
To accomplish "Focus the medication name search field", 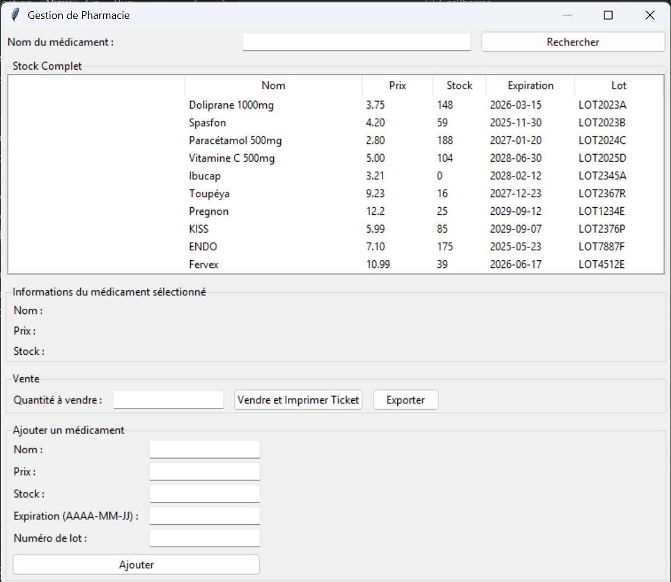I will point(356,42).
